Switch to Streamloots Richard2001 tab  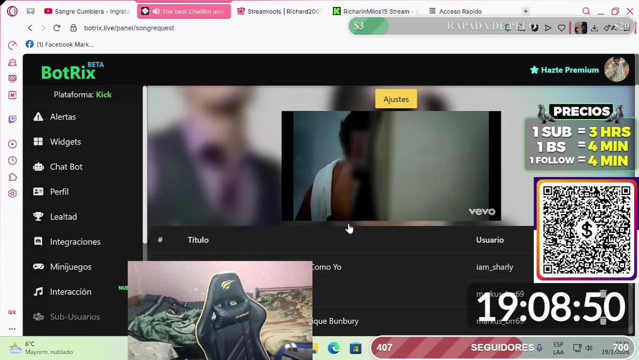point(279,11)
